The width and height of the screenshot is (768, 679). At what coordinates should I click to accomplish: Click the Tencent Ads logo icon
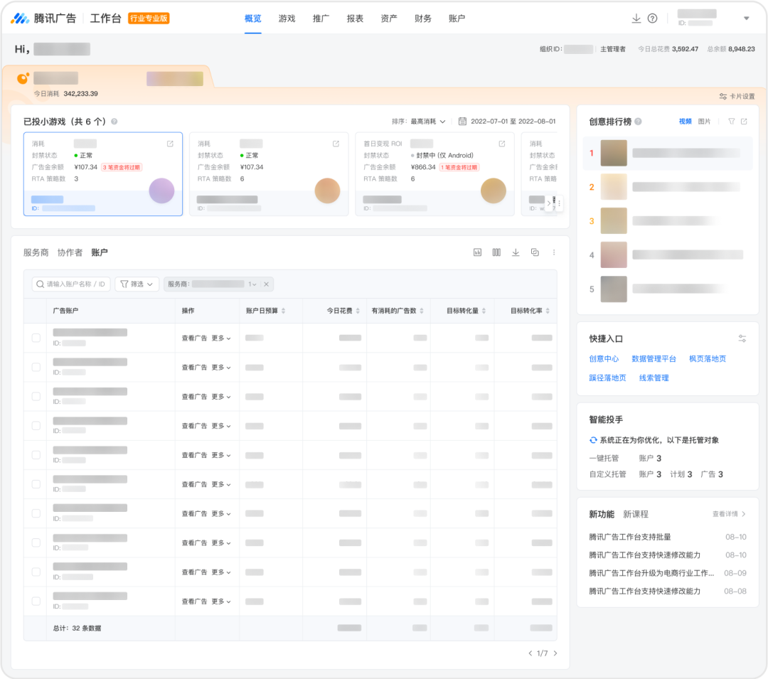20,18
